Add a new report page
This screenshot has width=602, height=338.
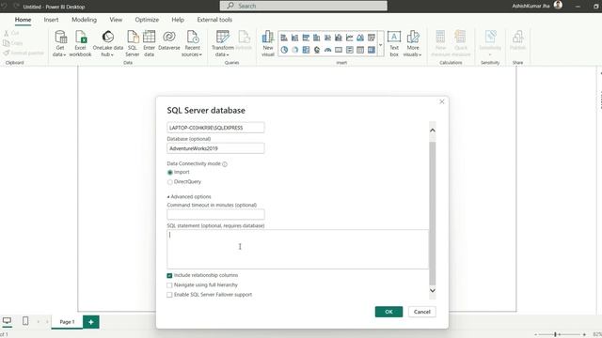click(x=91, y=322)
